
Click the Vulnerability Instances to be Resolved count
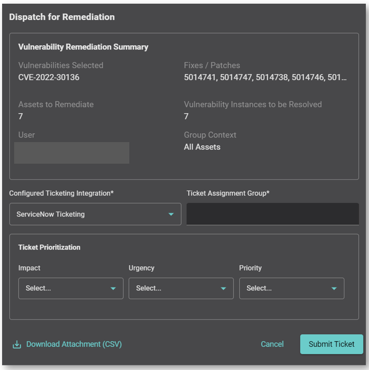click(186, 116)
